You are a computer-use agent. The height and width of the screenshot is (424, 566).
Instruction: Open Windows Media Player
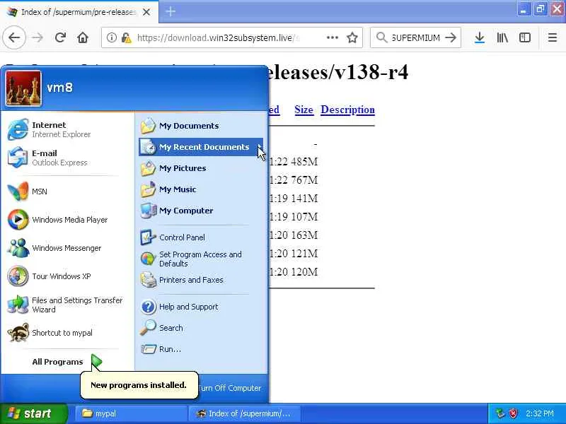click(x=67, y=220)
